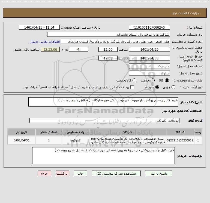Click the کیلوگرم unit cell
The height and width of the screenshot is (203, 210).
76,140
